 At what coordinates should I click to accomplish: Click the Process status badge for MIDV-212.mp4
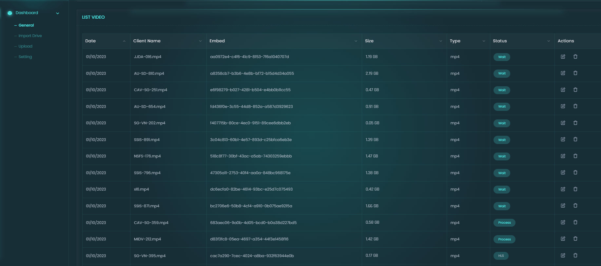coord(504,239)
